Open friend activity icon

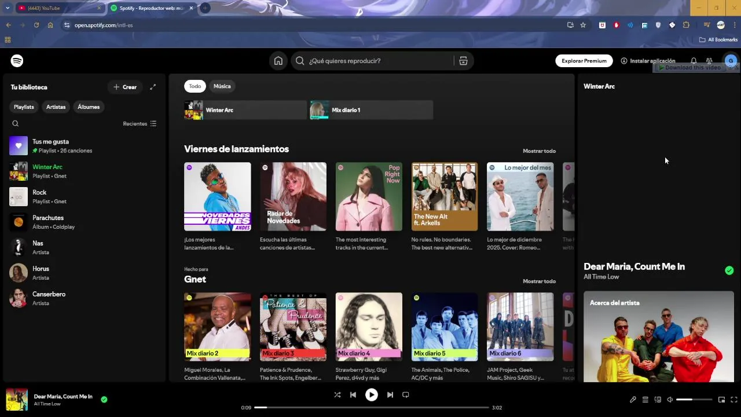click(x=709, y=61)
